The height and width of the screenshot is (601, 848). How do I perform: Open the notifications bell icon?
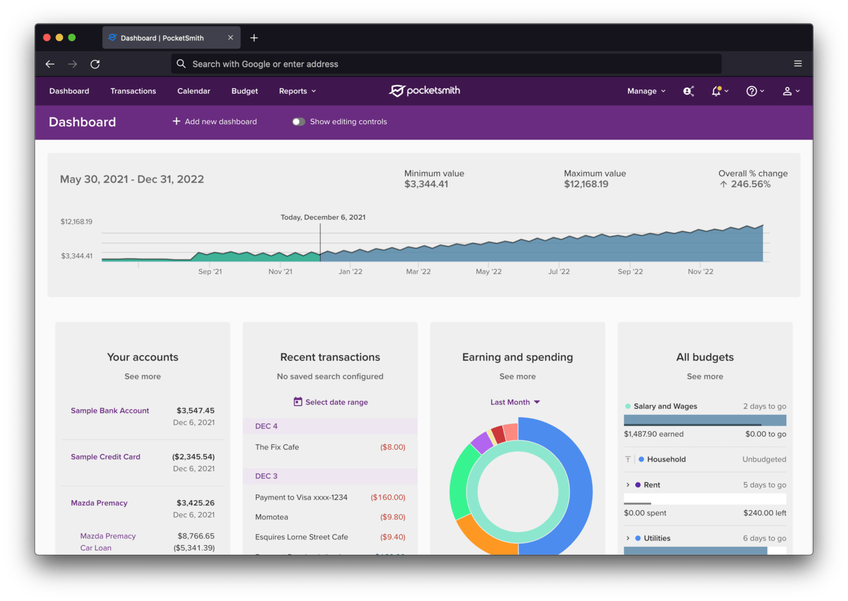[717, 91]
